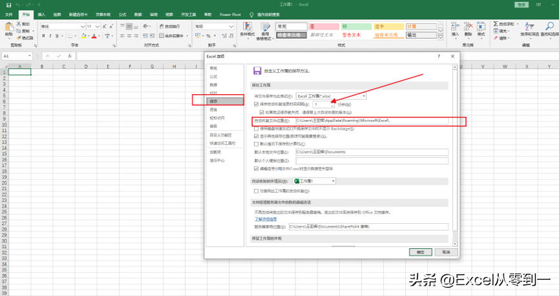Click the Excel Options vertical scrollbar
The height and width of the screenshot is (296, 559).
pyautogui.click(x=454, y=155)
